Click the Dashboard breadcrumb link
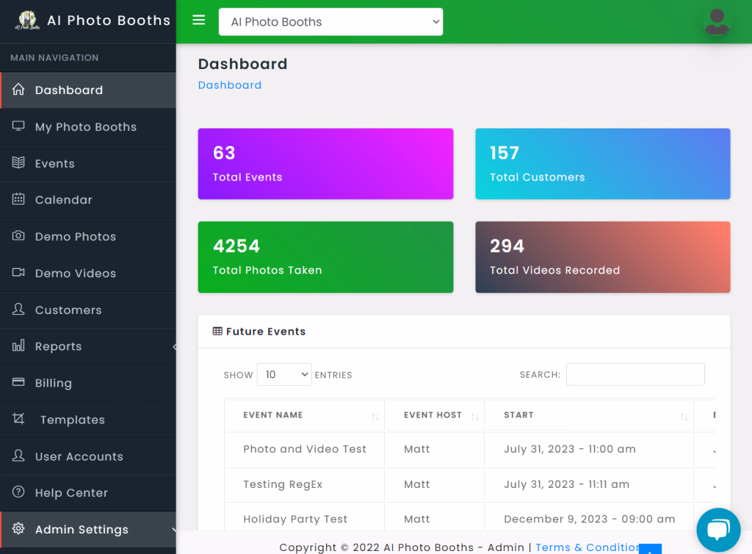This screenshot has height=554, width=752. (230, 85)
